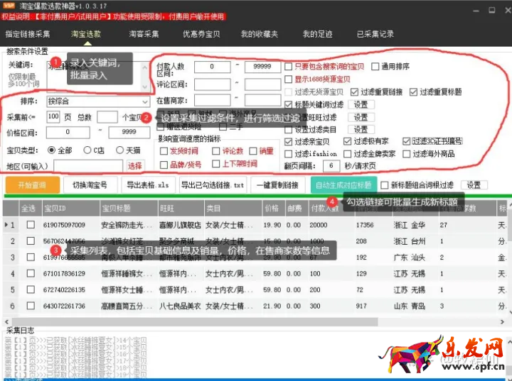
Task: Toggle the 过滤亲宝贝 checkbox
Action: [x=288, y=142]
